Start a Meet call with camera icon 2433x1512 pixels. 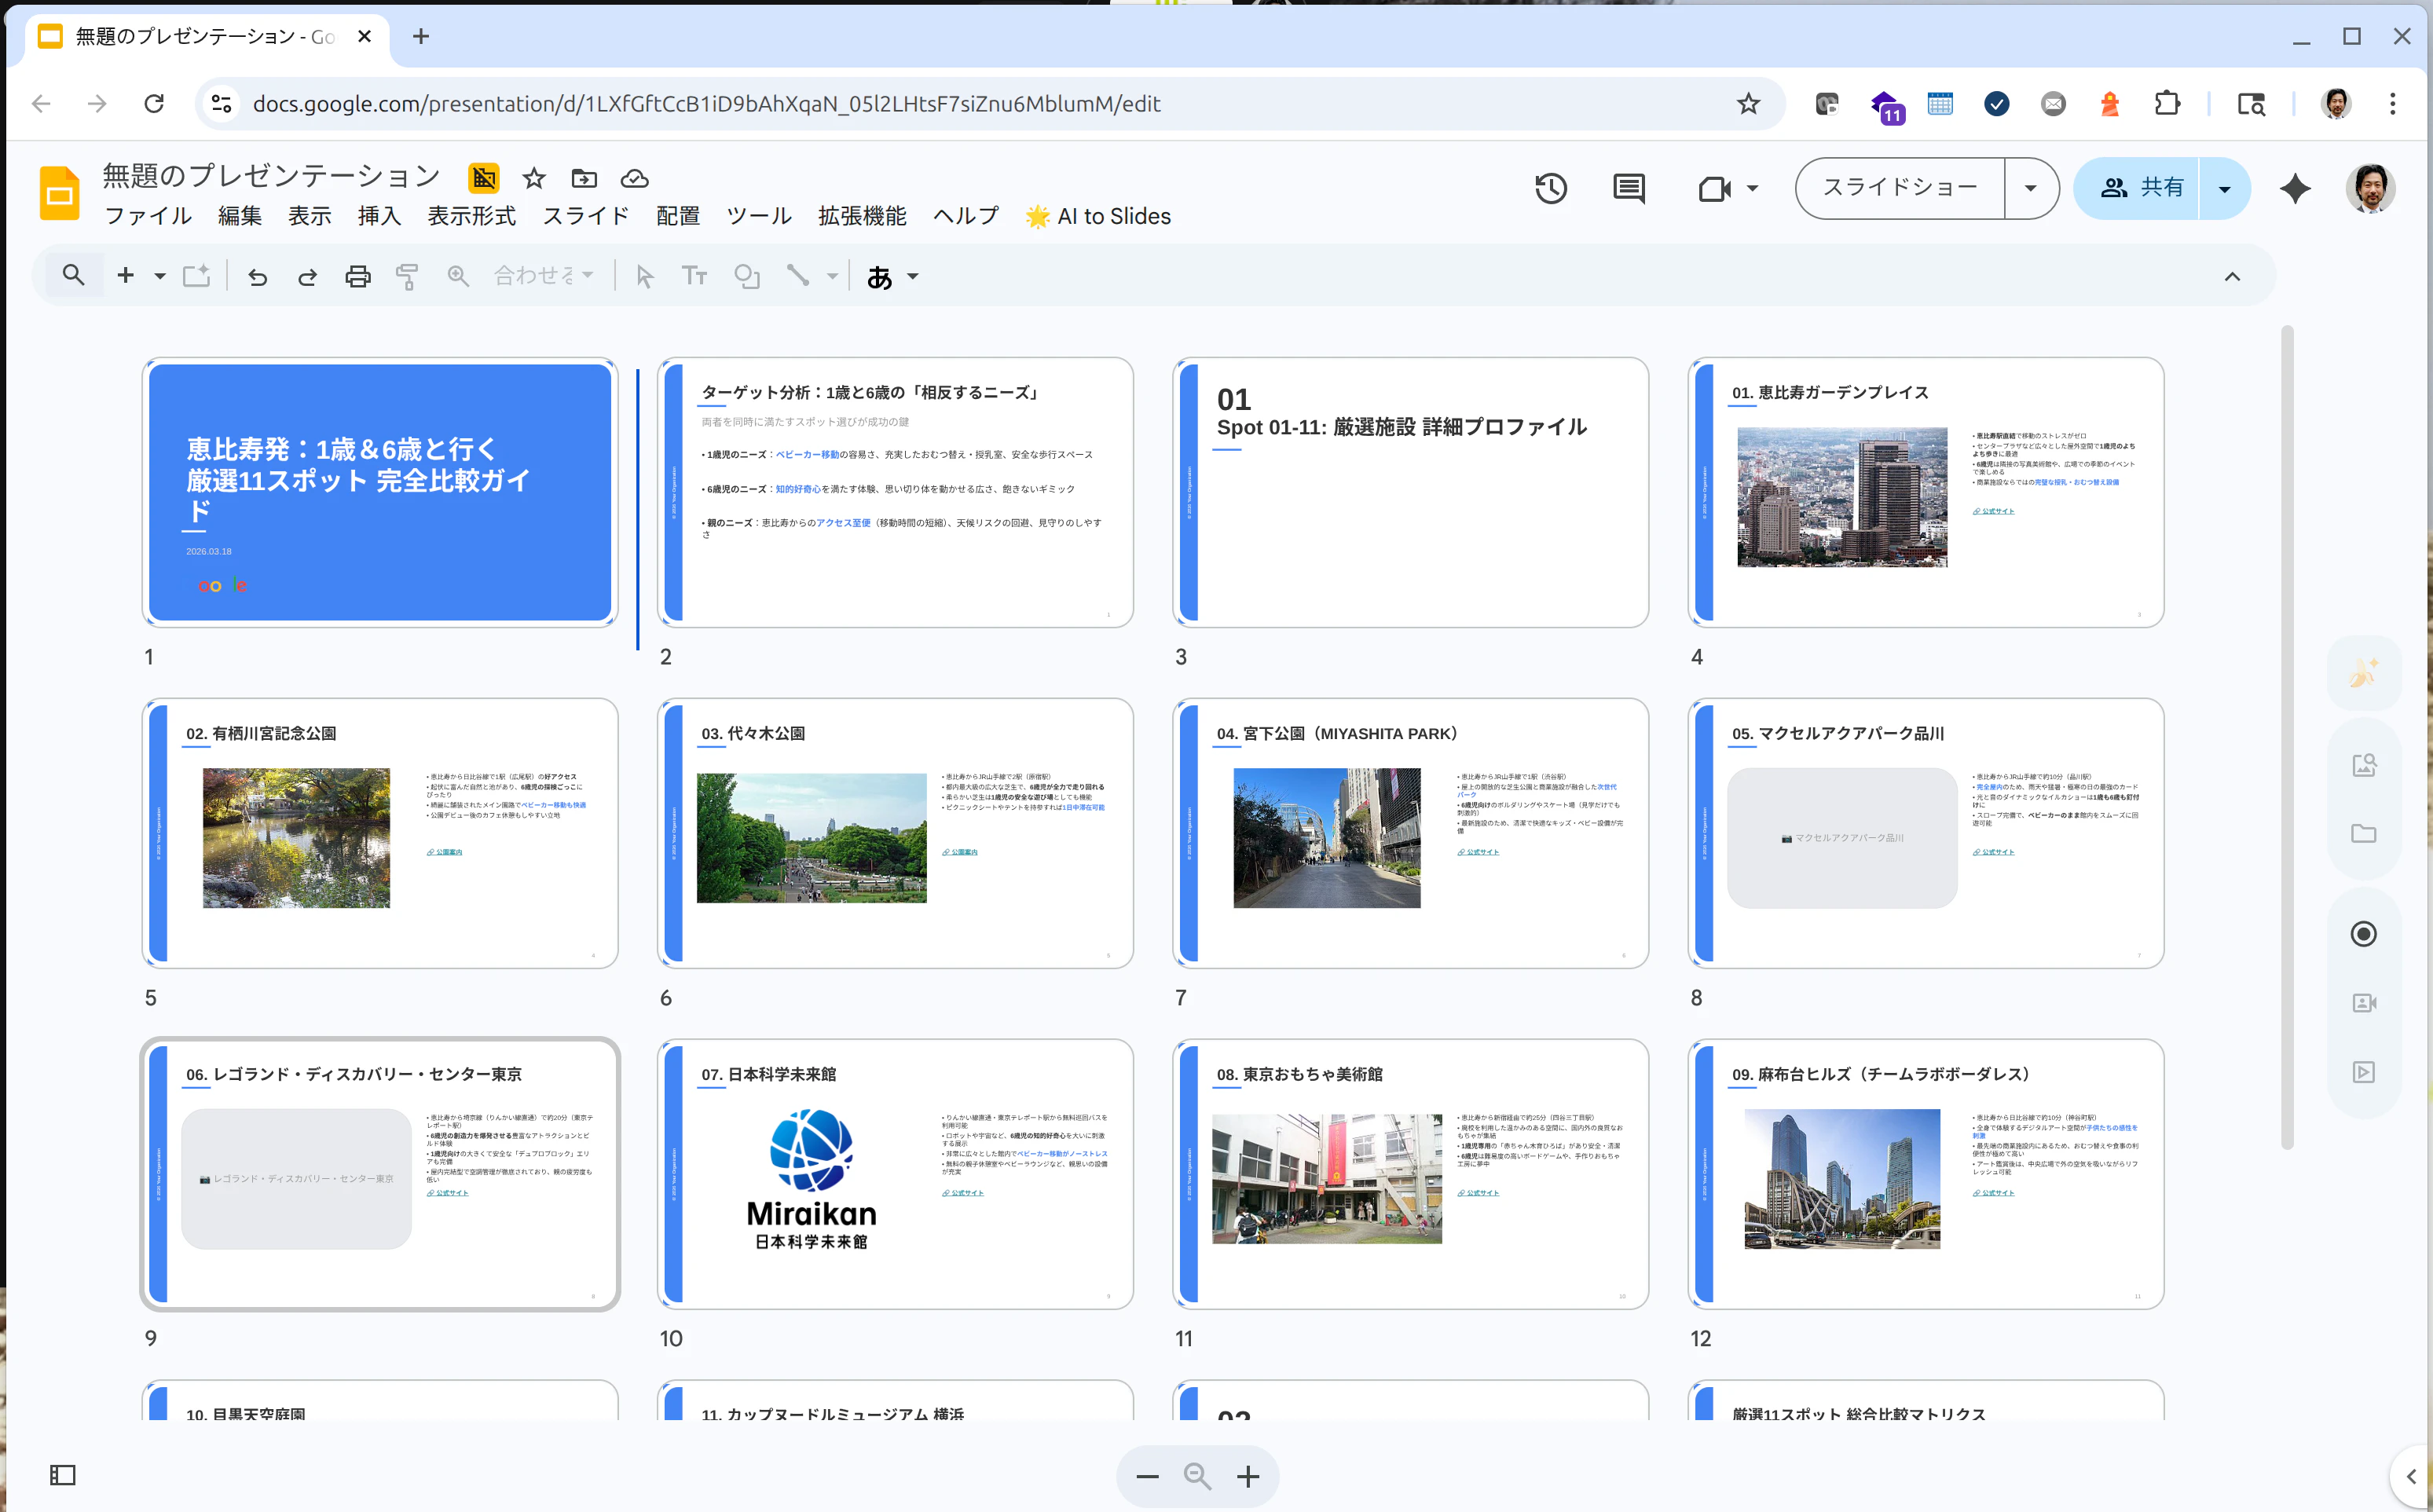tap(1714, 188)
